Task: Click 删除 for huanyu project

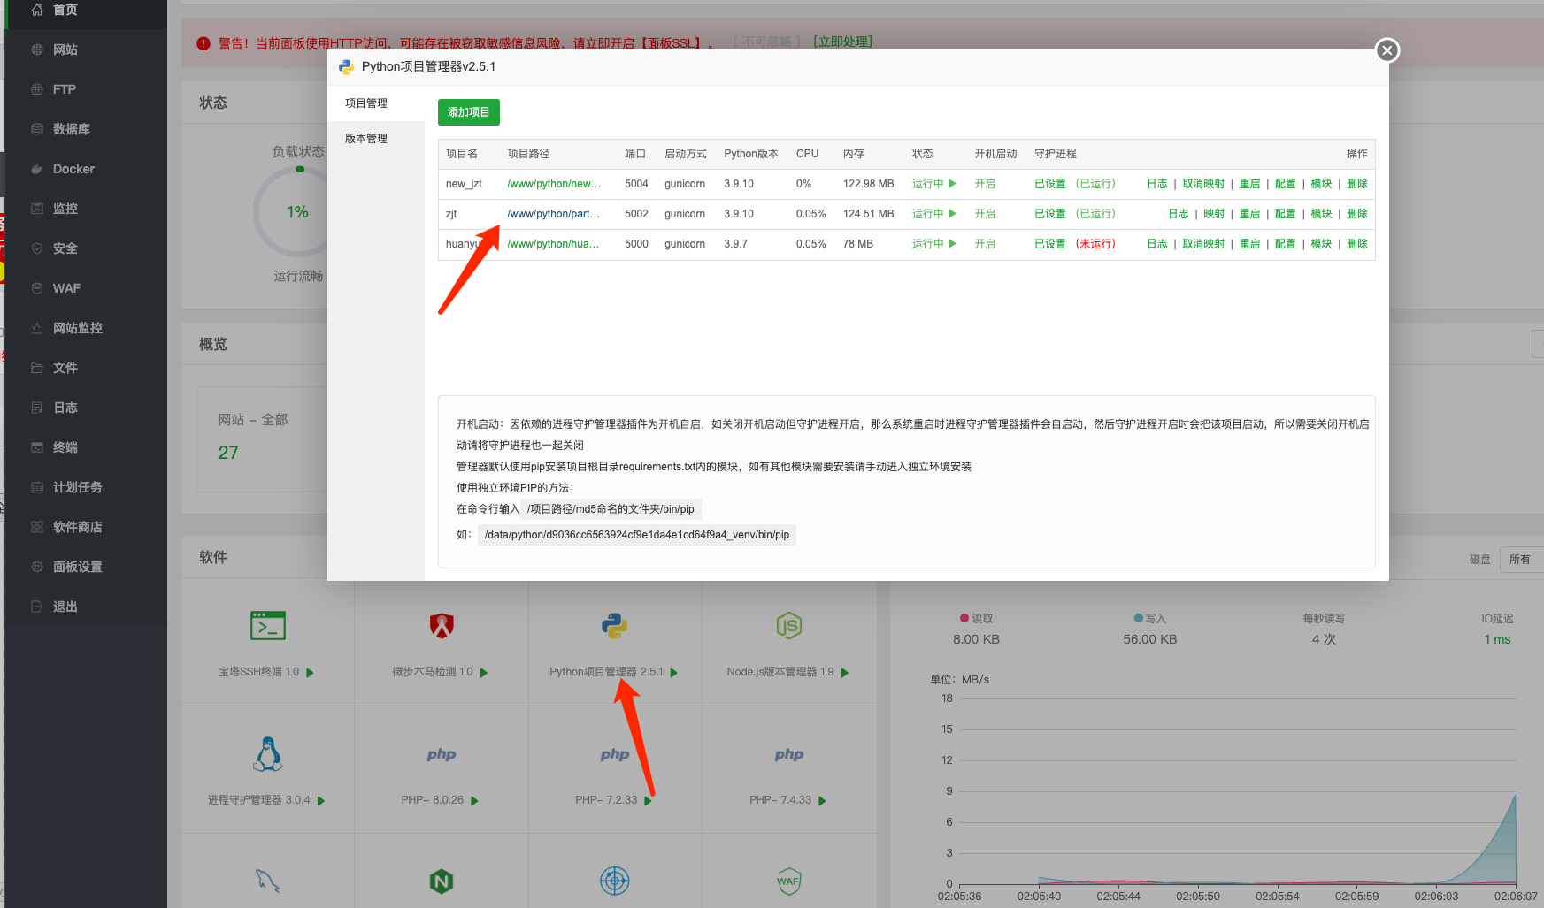Action: pyautogui.click(x=1357, y=244)
